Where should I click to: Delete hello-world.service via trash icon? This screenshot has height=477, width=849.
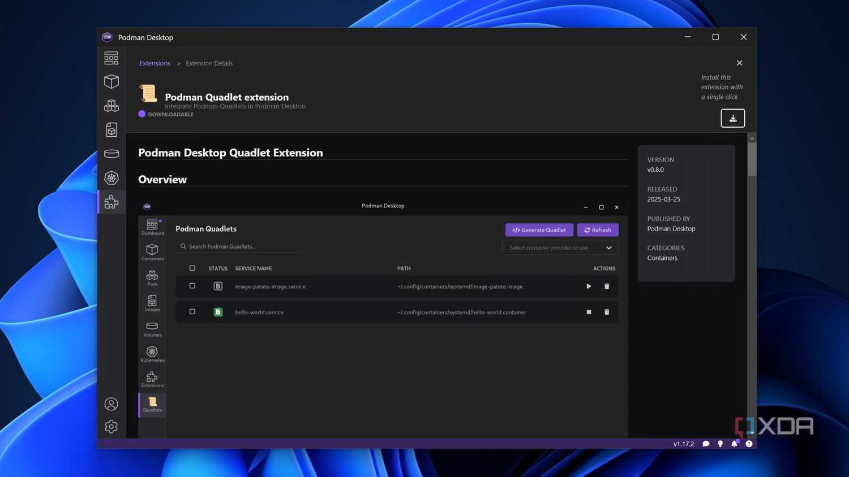coord(607,312)
